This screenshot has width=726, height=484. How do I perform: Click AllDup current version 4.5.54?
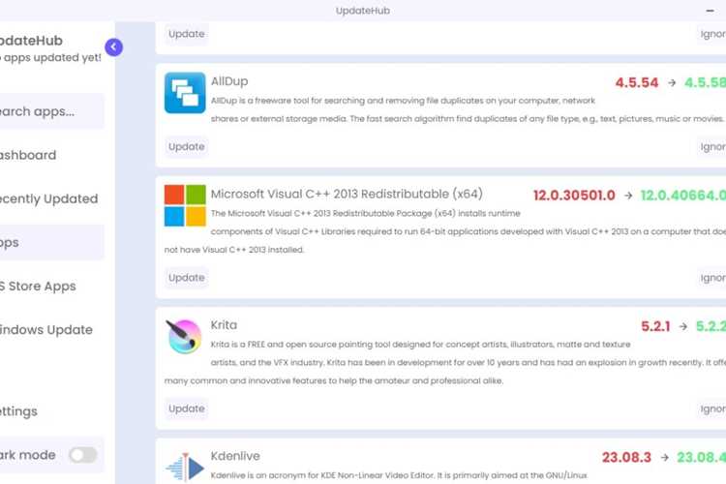pyautogui.click(x=637, y=83)
